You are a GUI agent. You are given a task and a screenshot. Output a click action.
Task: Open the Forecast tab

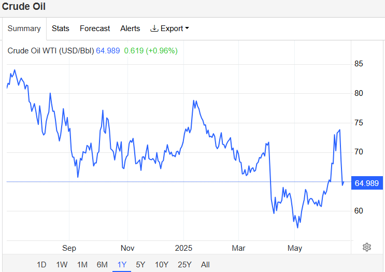(95, 28)
